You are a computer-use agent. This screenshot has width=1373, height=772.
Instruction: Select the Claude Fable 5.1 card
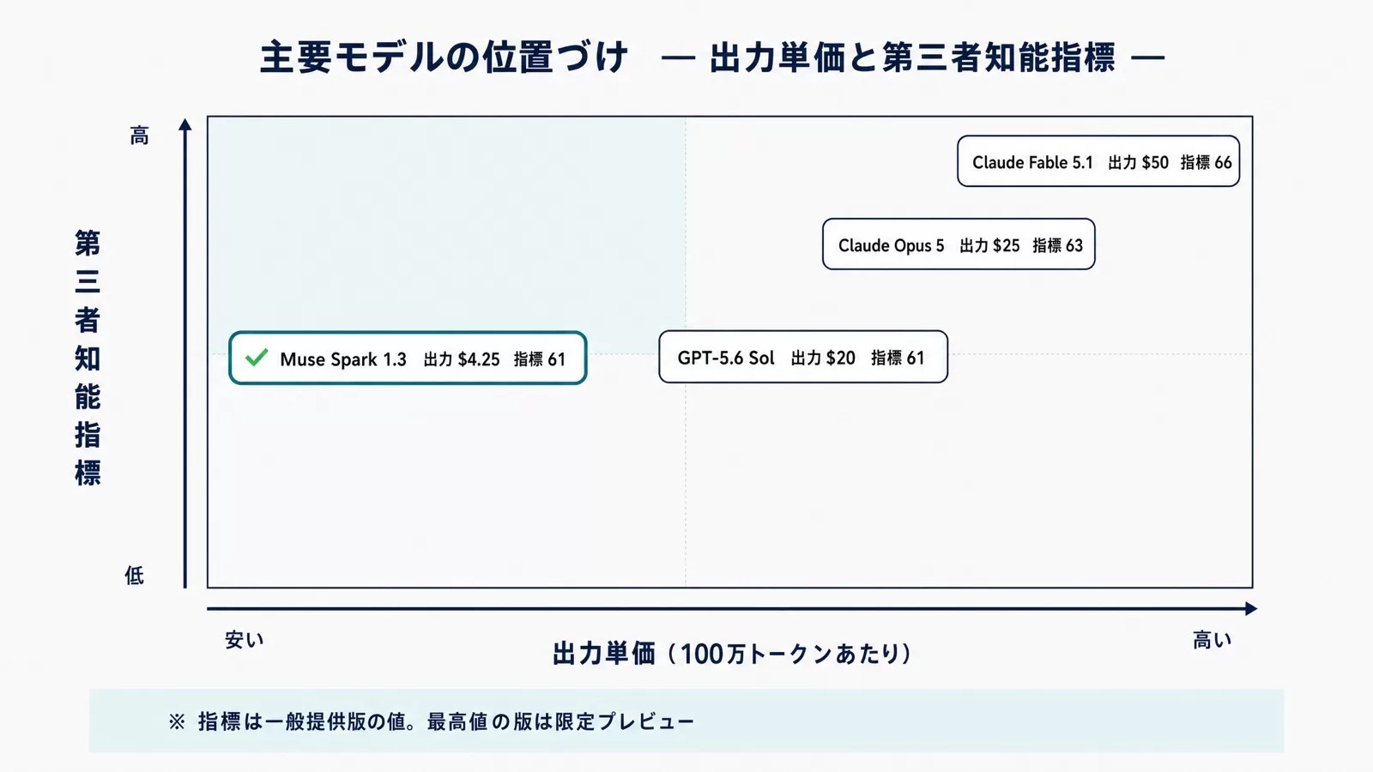[1098, 161]
